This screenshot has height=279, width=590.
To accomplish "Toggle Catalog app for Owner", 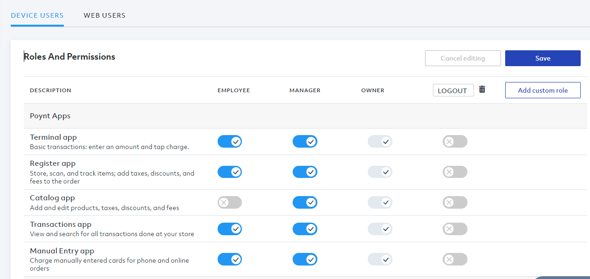I will tap(380, 202).
